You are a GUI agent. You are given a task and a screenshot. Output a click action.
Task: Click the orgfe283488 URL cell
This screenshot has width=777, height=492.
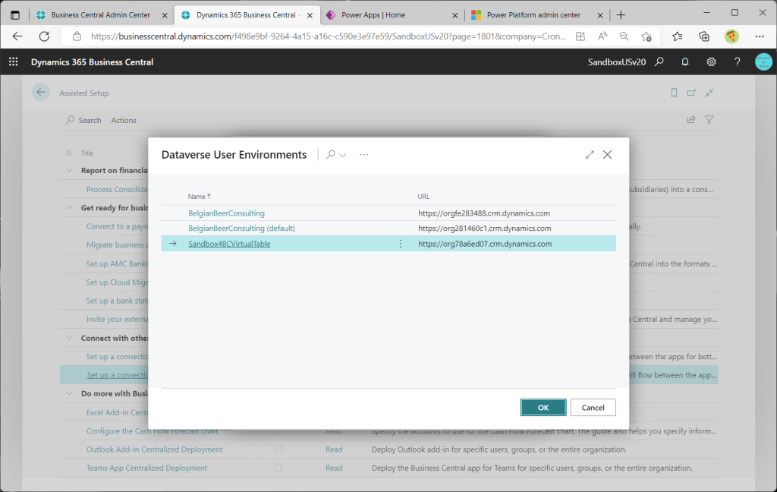point(483,213)
